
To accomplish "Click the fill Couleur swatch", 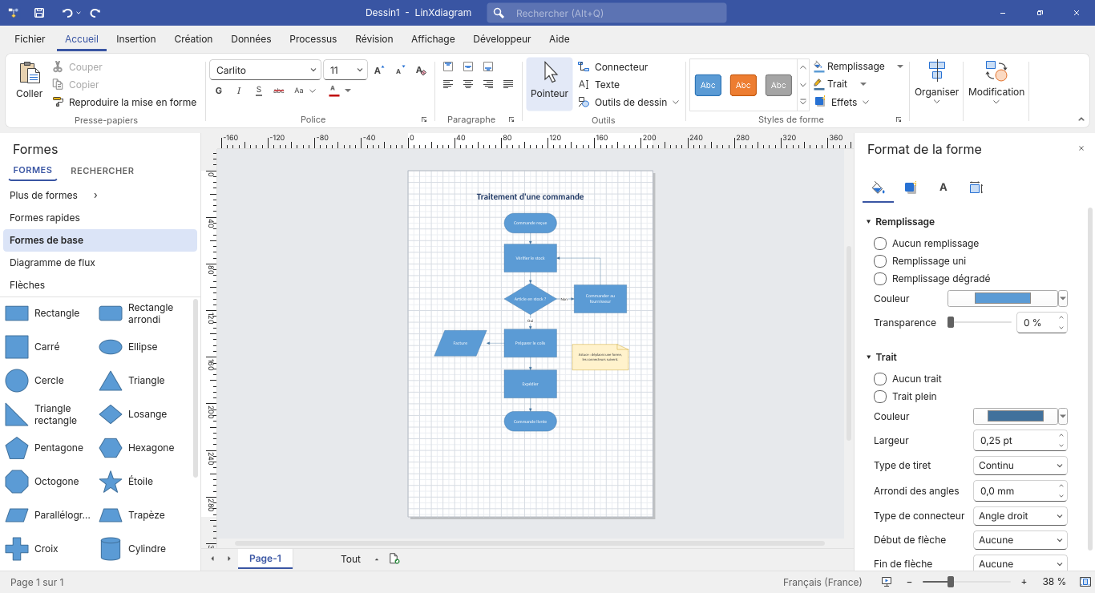I will 1003,298.
